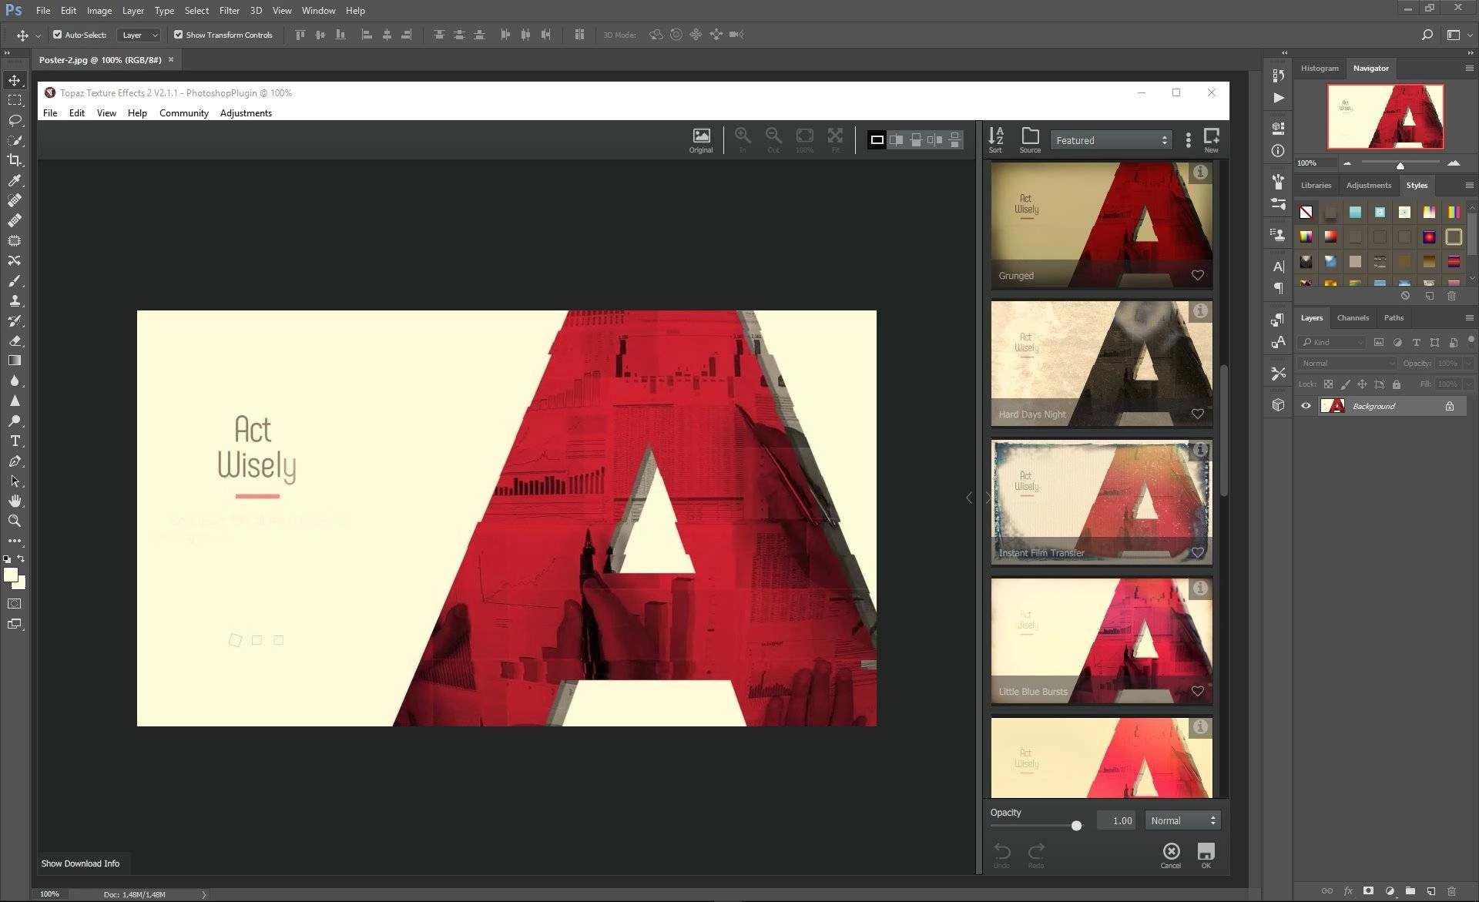Image resolution: width=1479 pixels, height=902 pixels.
Task: Open the Photoshop Filter menu
Action: pyautogui.click(x=229, y=11)
